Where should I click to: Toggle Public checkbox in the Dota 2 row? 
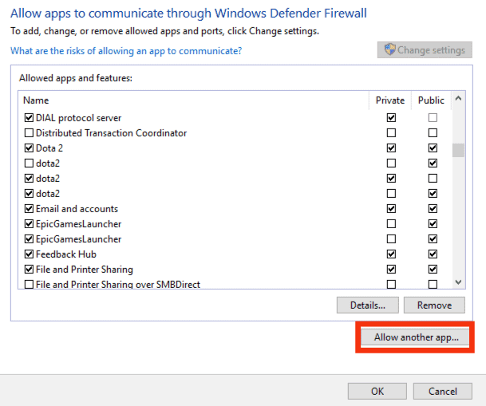click(433, 148)
